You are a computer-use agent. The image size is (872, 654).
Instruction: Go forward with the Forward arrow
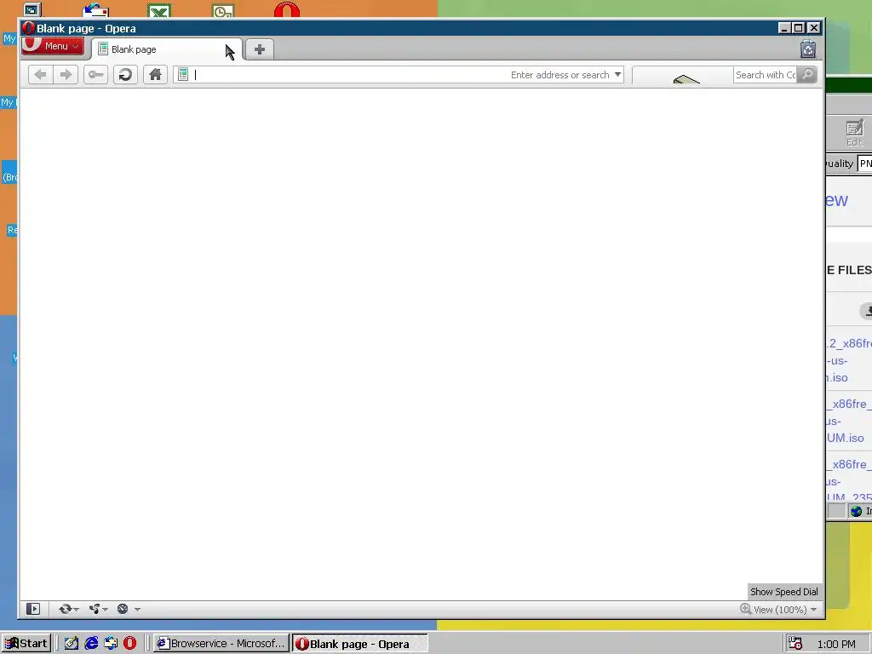pyautogui.click(x=66, y=75)
